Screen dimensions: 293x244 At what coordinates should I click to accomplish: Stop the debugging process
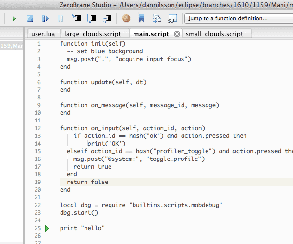pos(30,19)
